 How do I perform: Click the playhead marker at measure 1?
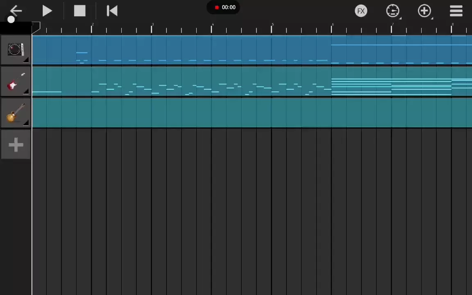pos(36,27)
